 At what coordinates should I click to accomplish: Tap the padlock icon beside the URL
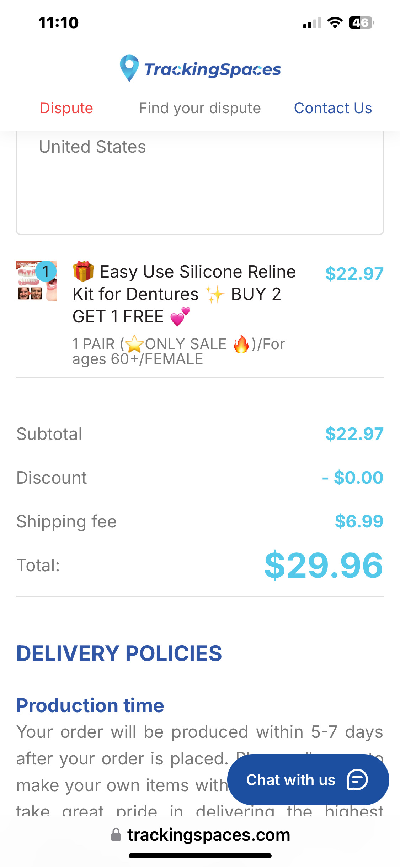116,835
